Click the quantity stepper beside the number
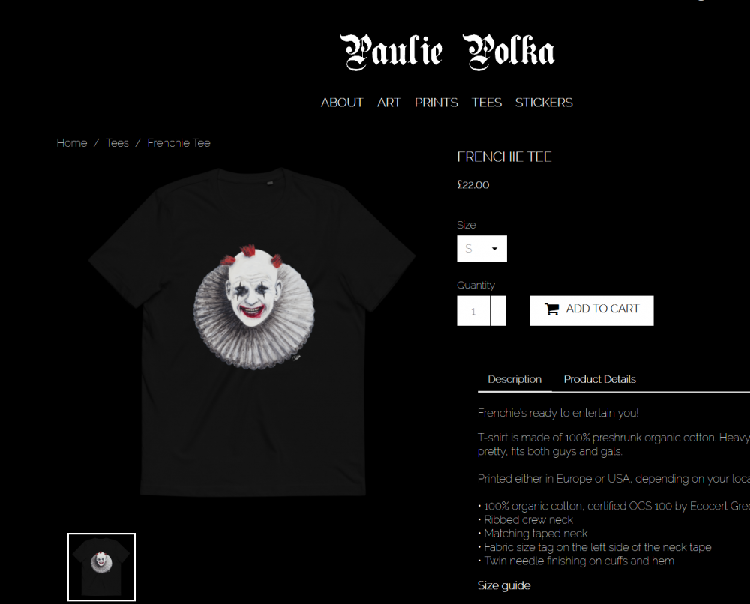Image resolution: width=750 pixels, height=604 pixels. (498, 311)
